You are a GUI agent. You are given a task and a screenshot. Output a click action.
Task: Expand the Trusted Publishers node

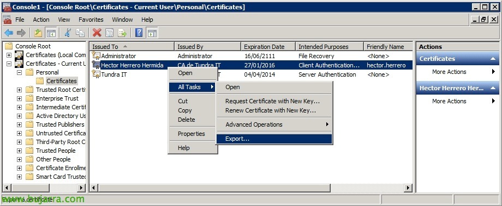(19, 124)
